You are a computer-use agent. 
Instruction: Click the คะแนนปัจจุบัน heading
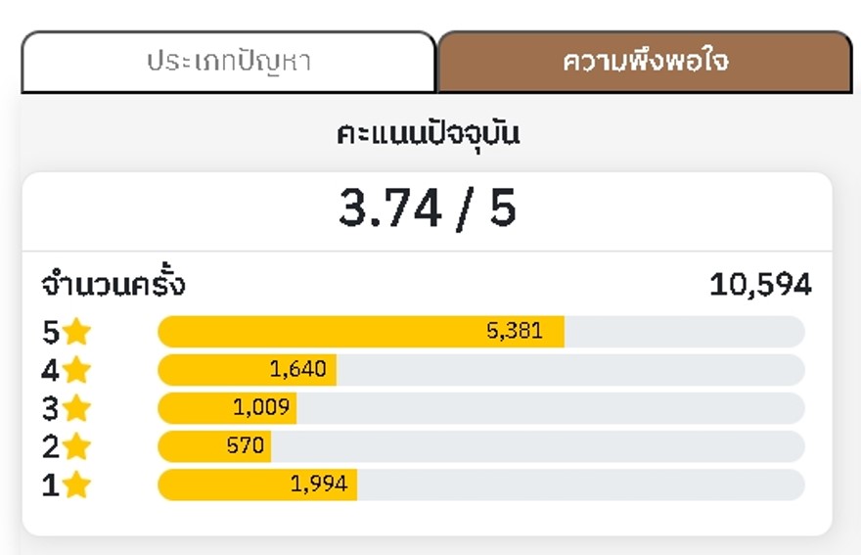click(x=428, y=135)
